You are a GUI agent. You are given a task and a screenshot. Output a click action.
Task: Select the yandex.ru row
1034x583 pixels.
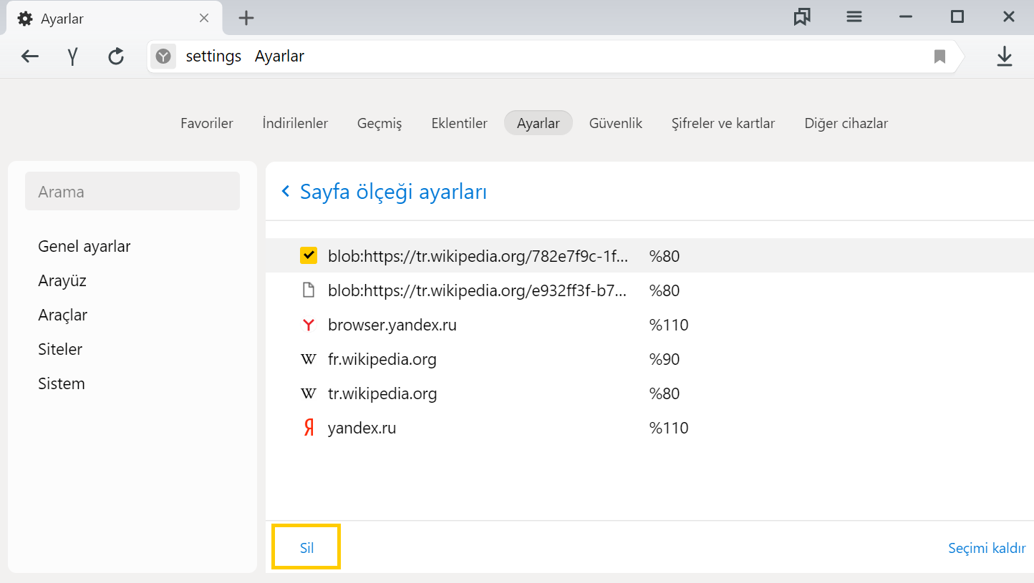pyautogui.click(x=649, y=428)
